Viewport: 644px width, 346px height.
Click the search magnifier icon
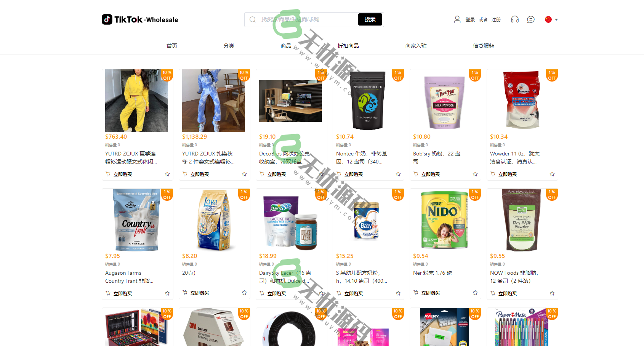253,19
